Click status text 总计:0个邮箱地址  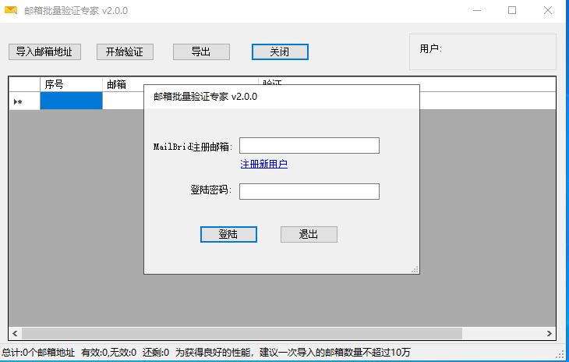pos(38,353)
